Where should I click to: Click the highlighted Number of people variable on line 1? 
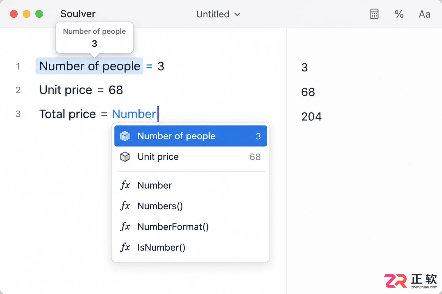click(89, 66)
